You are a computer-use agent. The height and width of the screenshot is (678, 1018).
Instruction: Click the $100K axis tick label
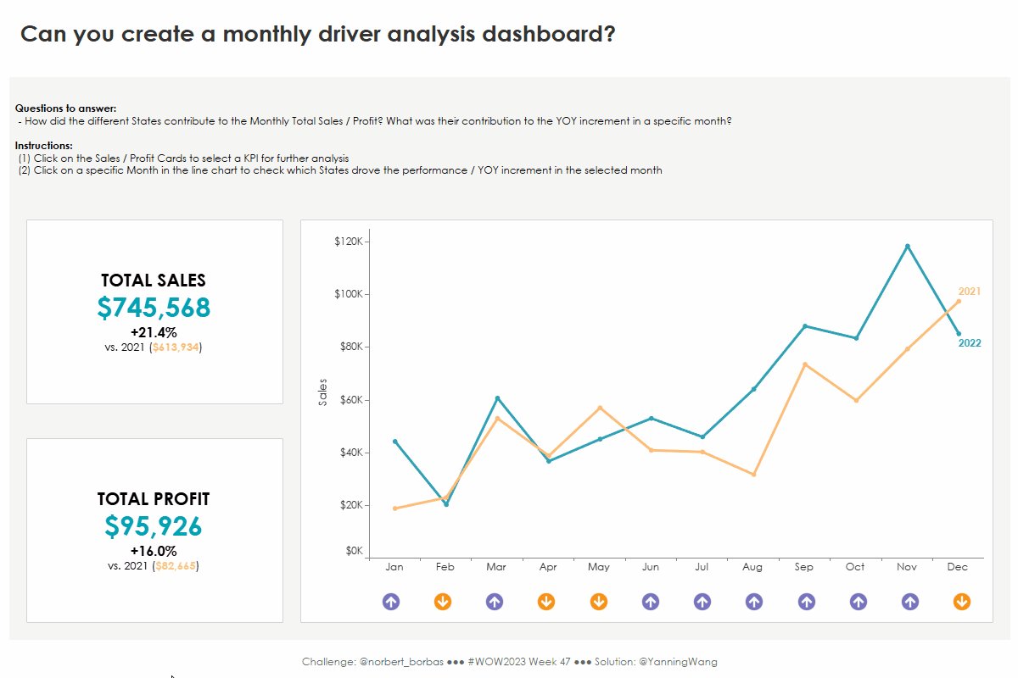[x=349, y=294]
